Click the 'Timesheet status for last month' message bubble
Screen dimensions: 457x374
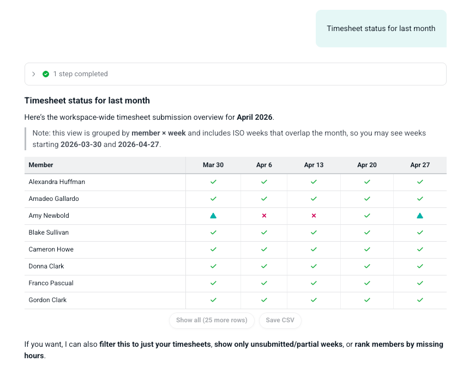point(381,28)
